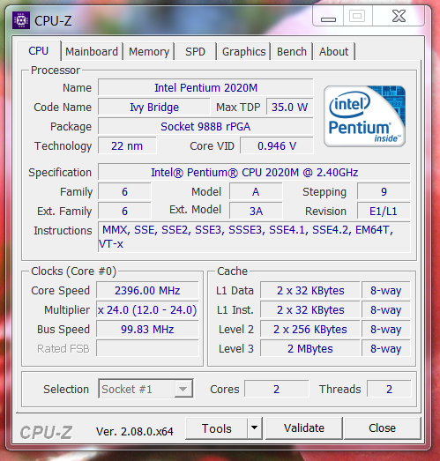This screenshot has width=440, height=461.
Task: Minimize the CPU-Z window
Action: pyautogui.click(x=328, y=17)
